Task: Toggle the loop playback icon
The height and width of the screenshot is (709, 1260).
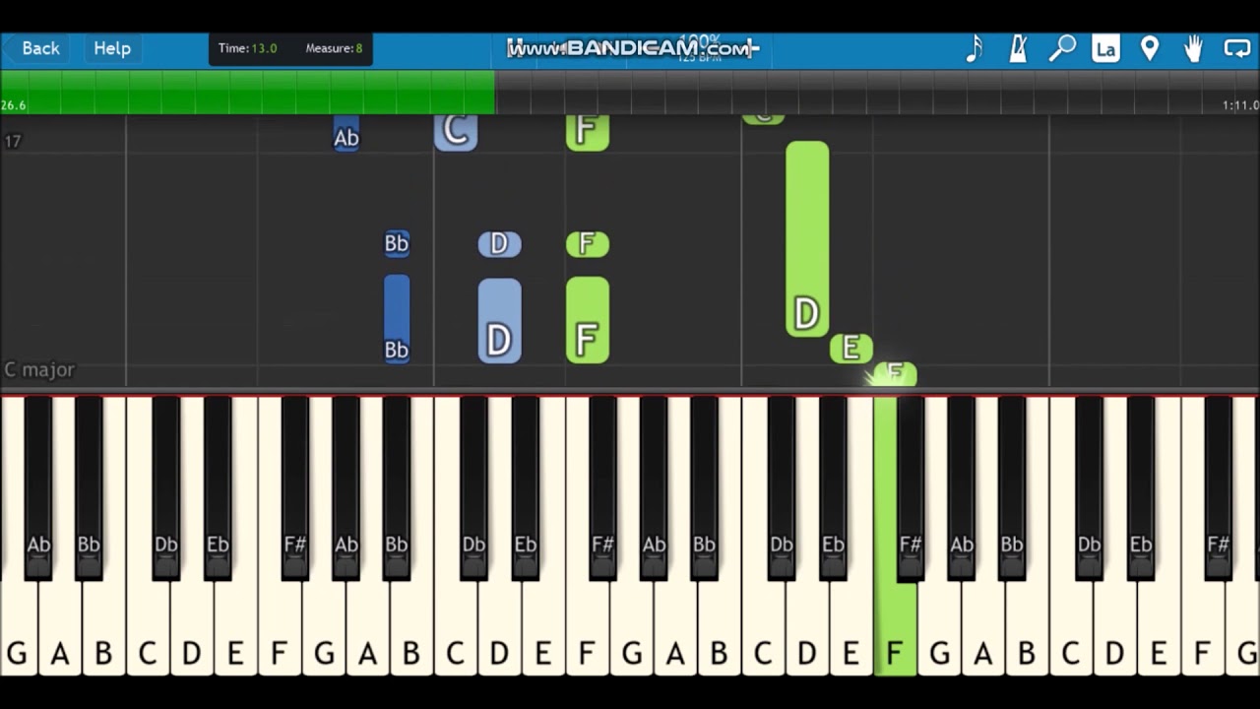Action: coord(1236,48)
